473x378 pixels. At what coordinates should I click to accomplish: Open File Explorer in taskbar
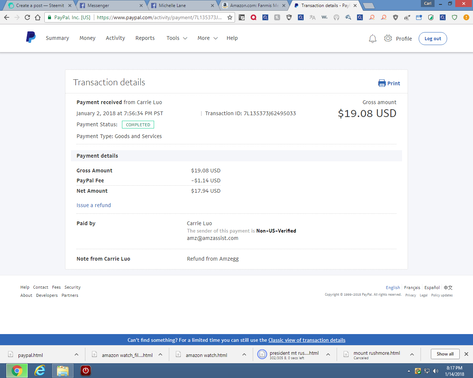point(62,371)
